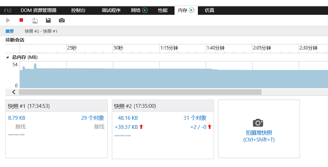Switch to the 网络 tab
This screenshot has height=167, width=328.
pyautogui.click(x=136, y=10)
